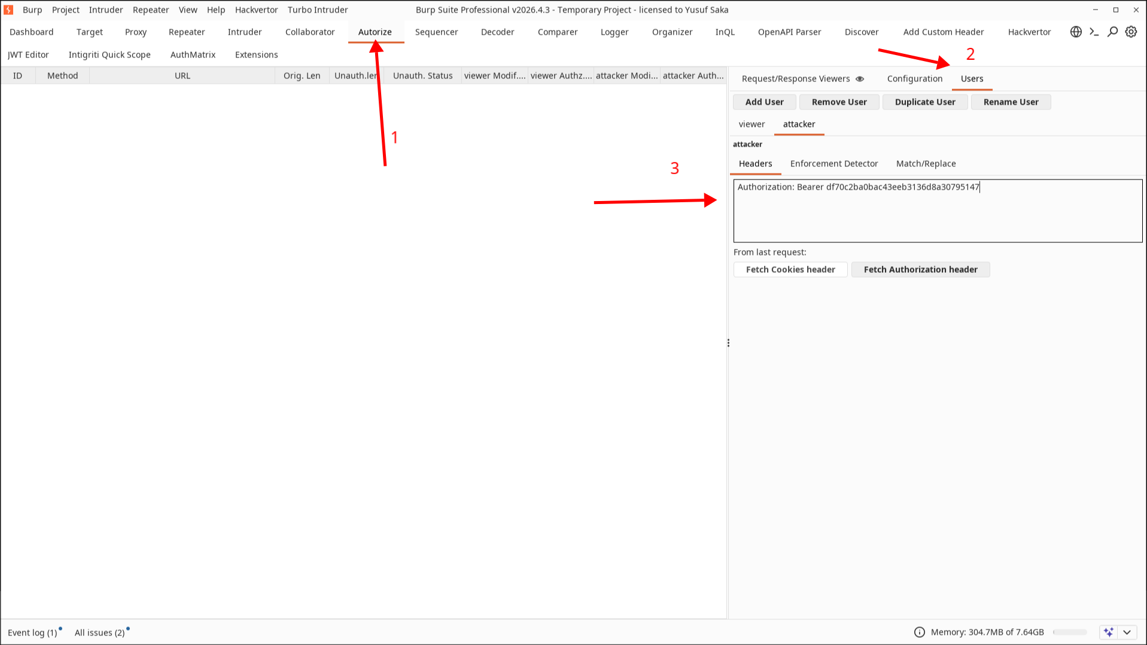The image size is (1147, 645).
Task: Click the memory usage progress bar
Action: click(x=1070, y=632)
